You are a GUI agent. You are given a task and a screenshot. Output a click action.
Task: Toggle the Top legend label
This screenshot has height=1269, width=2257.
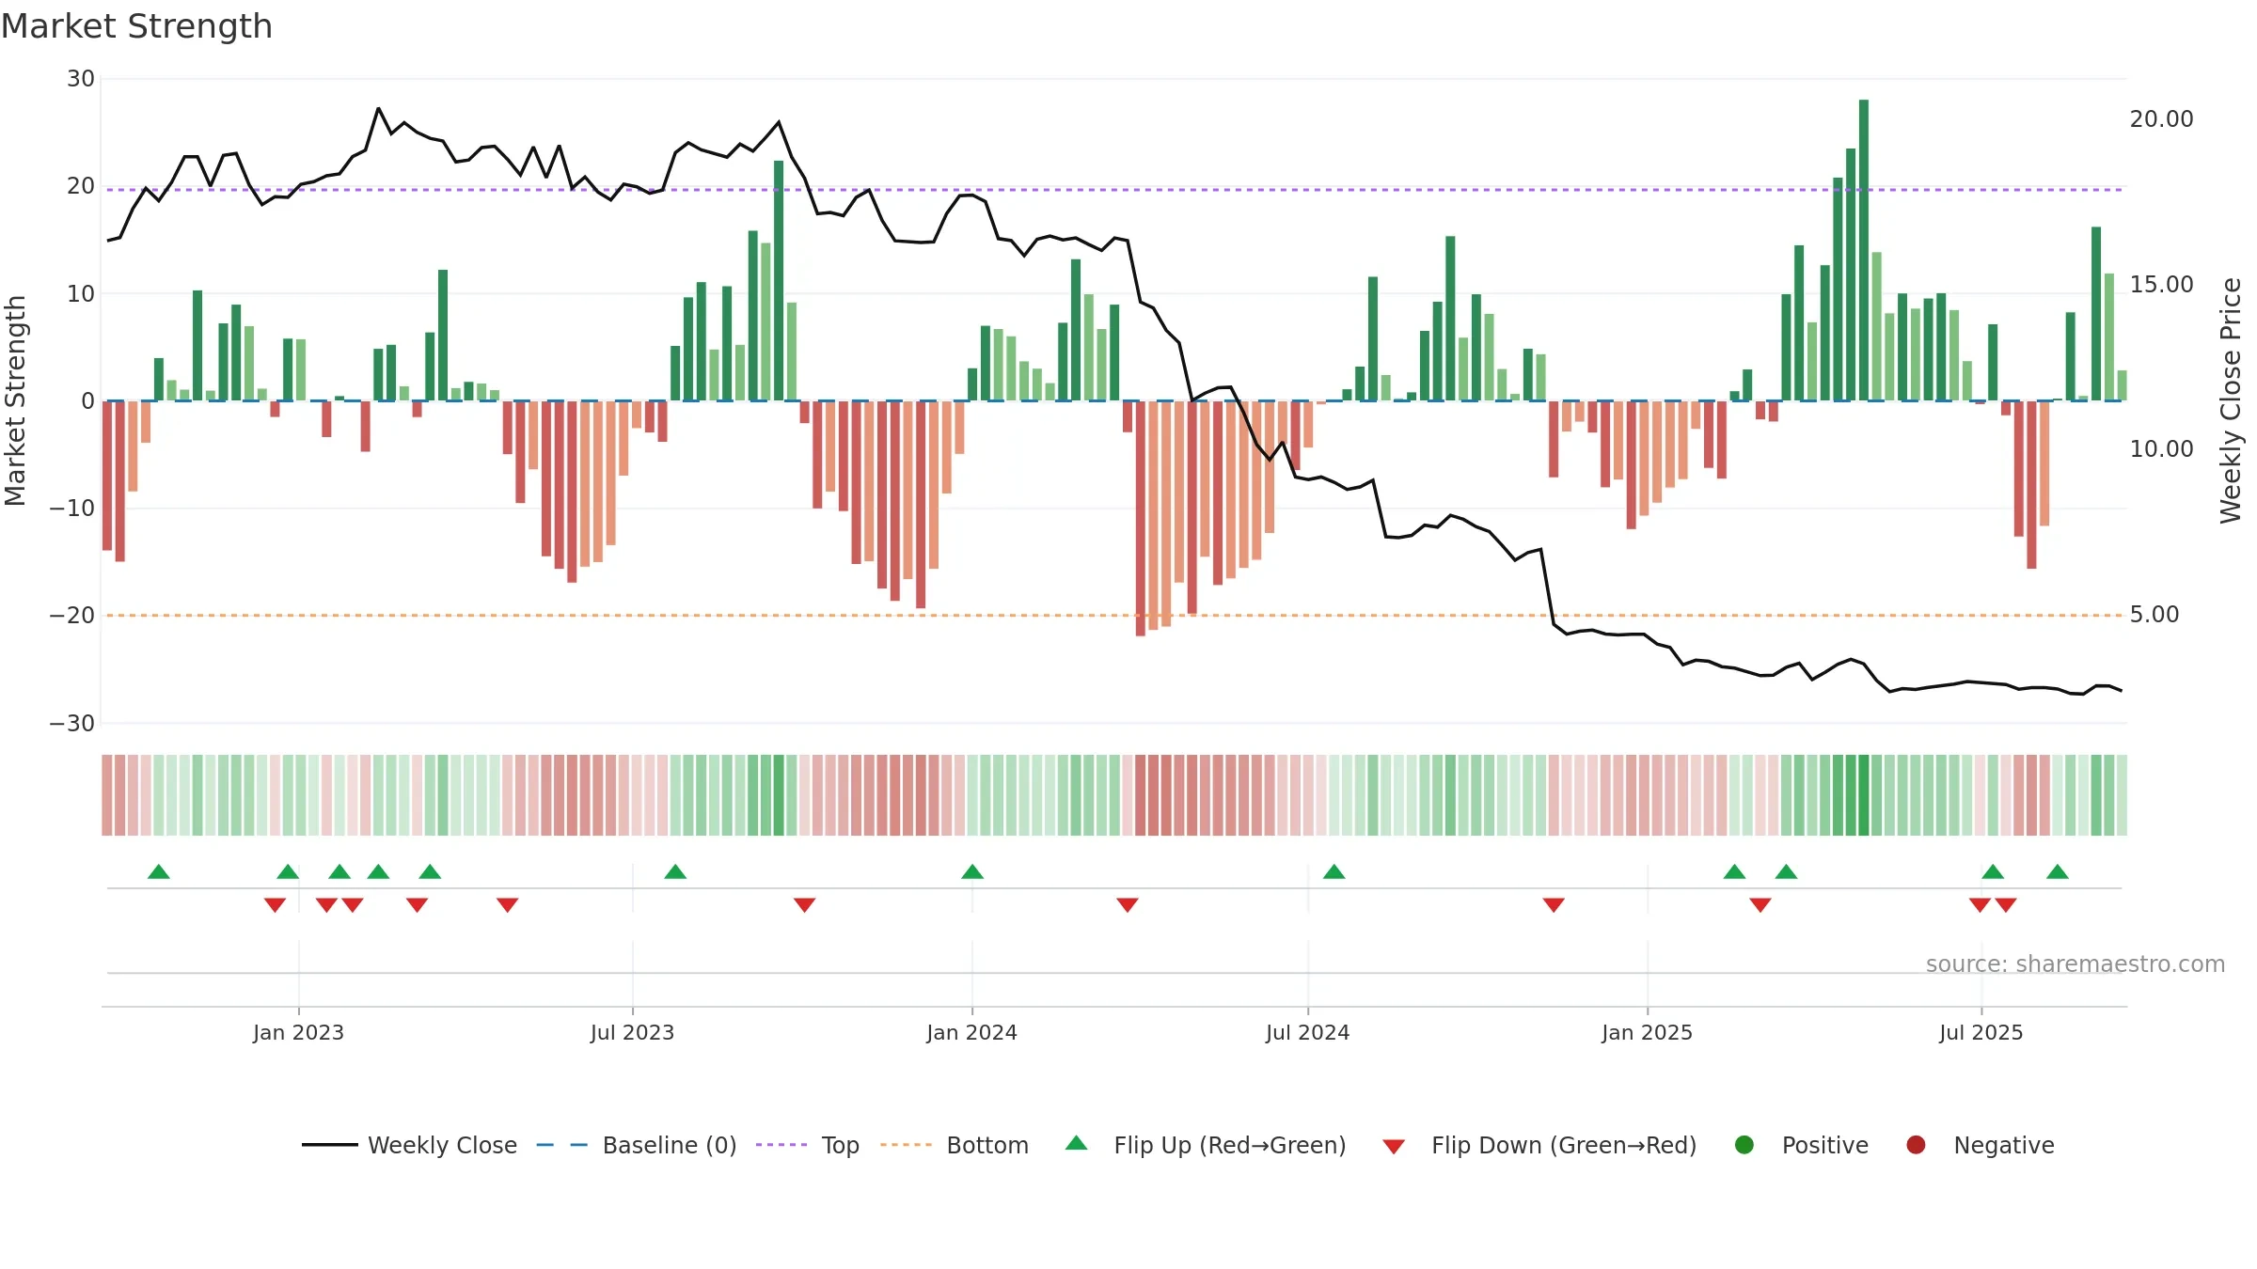[840, 1146]
